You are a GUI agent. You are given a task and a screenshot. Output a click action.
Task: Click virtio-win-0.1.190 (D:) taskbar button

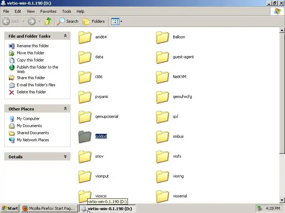pos(107,208)
